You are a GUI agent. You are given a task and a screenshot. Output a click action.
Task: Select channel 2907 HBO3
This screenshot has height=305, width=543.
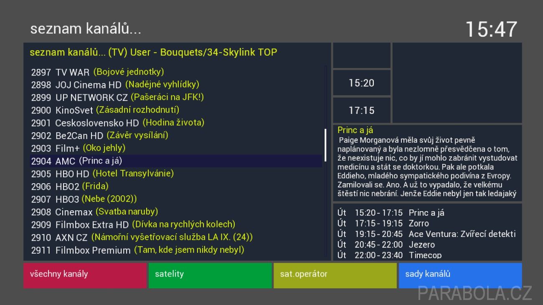point(176,199)
